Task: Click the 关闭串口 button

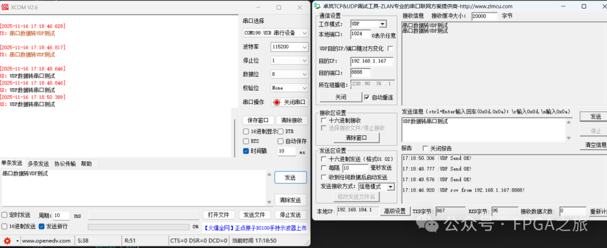Action: (x=290, y=102)
